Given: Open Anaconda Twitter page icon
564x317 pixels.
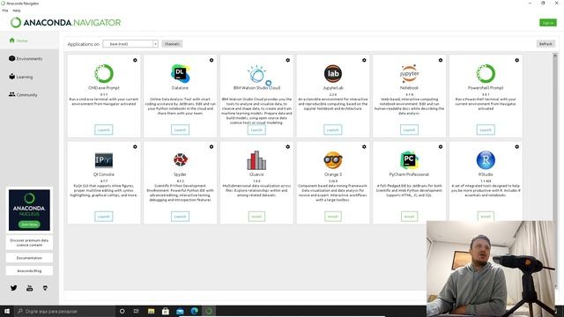Looking at the screenshot, I should point(14,288).
